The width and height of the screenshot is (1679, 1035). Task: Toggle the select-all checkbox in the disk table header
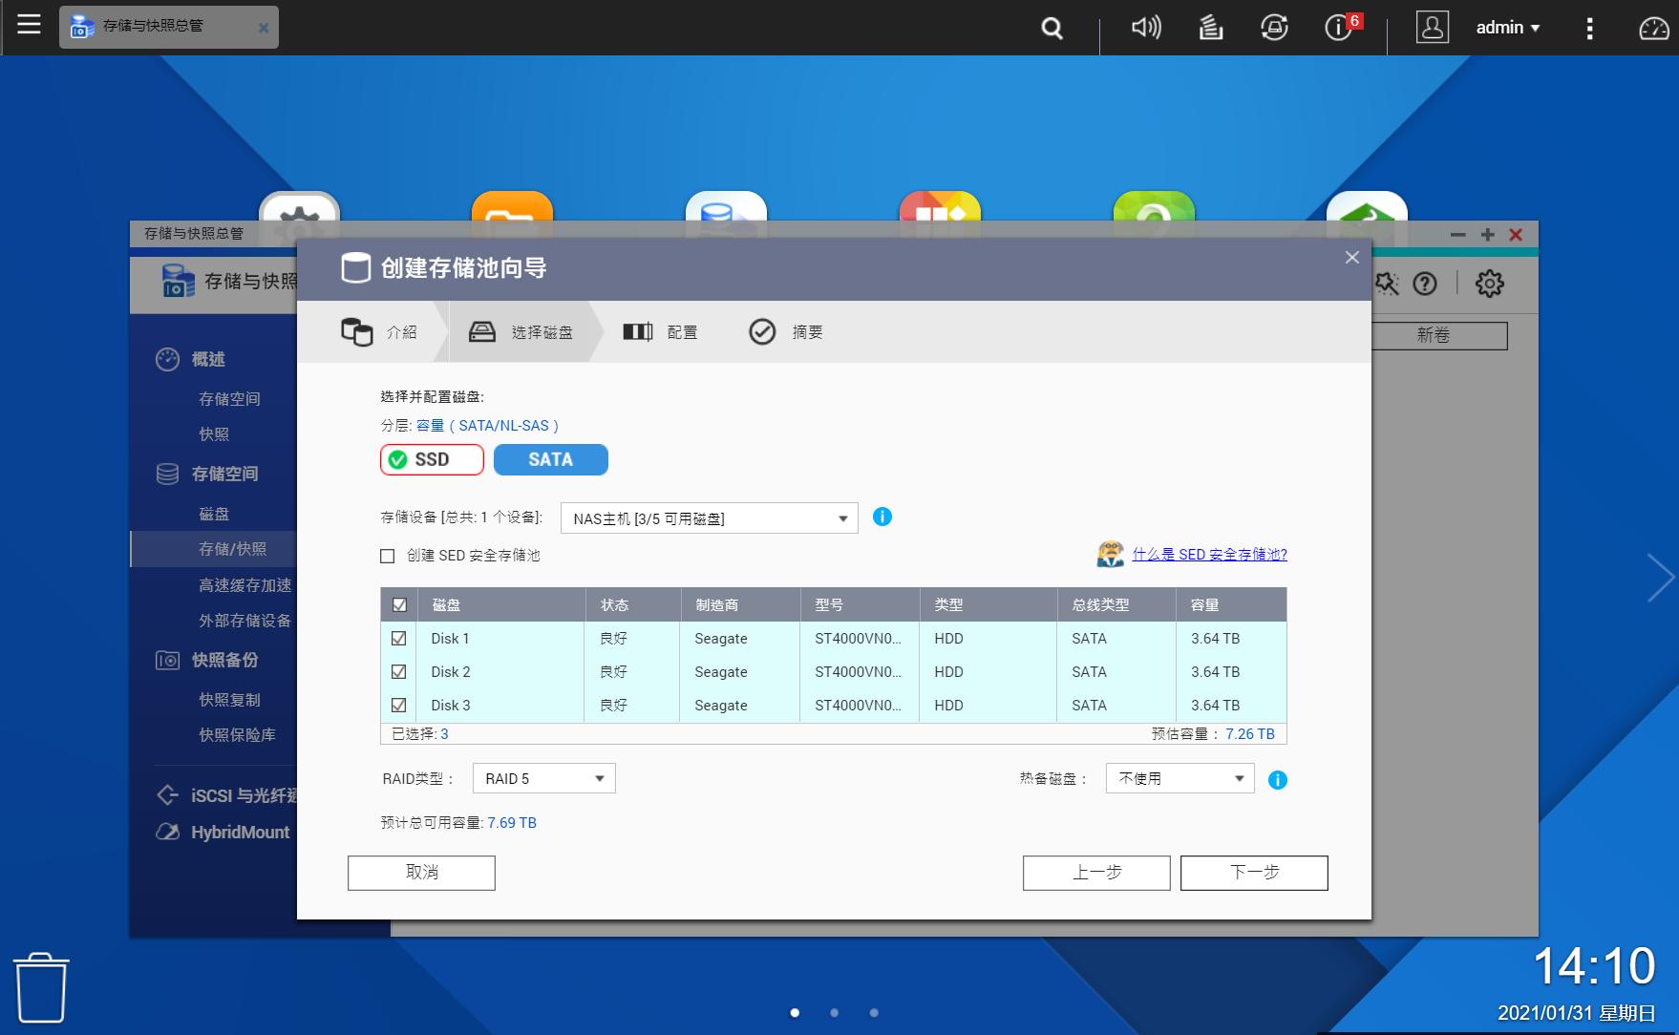pyautogui.click(x=399, y=604)
